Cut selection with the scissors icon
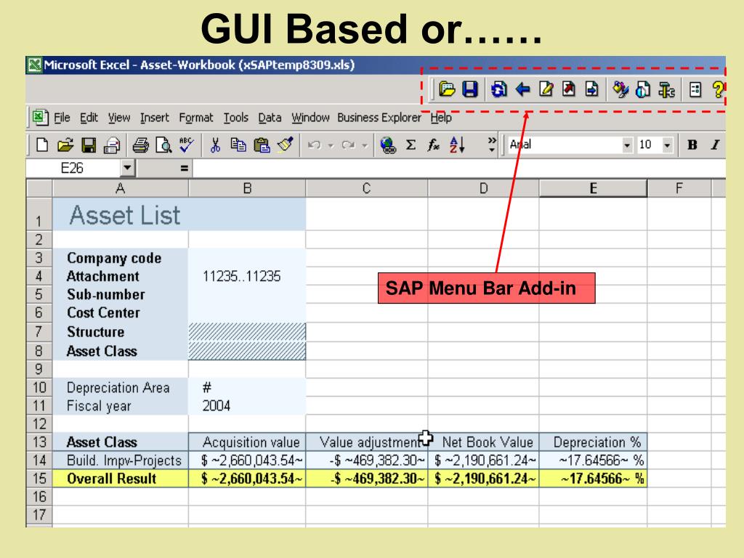744x558 pixels. [215, 145]
